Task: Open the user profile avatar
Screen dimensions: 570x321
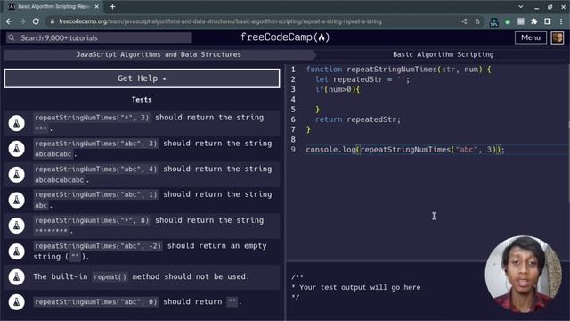Action: [x=558, y=37]
